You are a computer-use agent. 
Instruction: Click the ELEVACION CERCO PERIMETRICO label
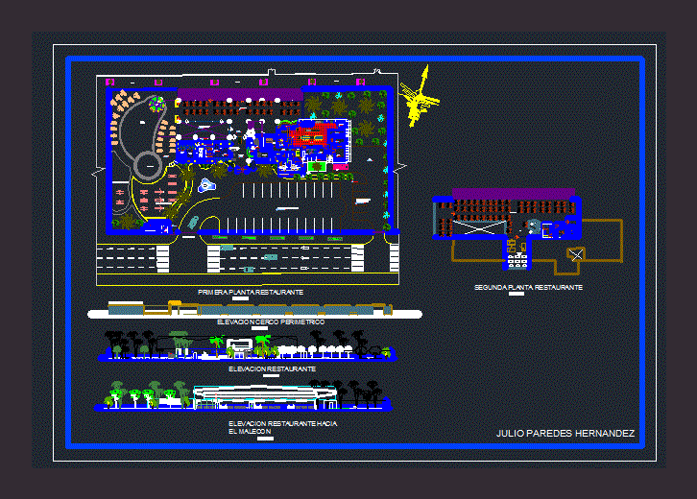coord(271,321)
